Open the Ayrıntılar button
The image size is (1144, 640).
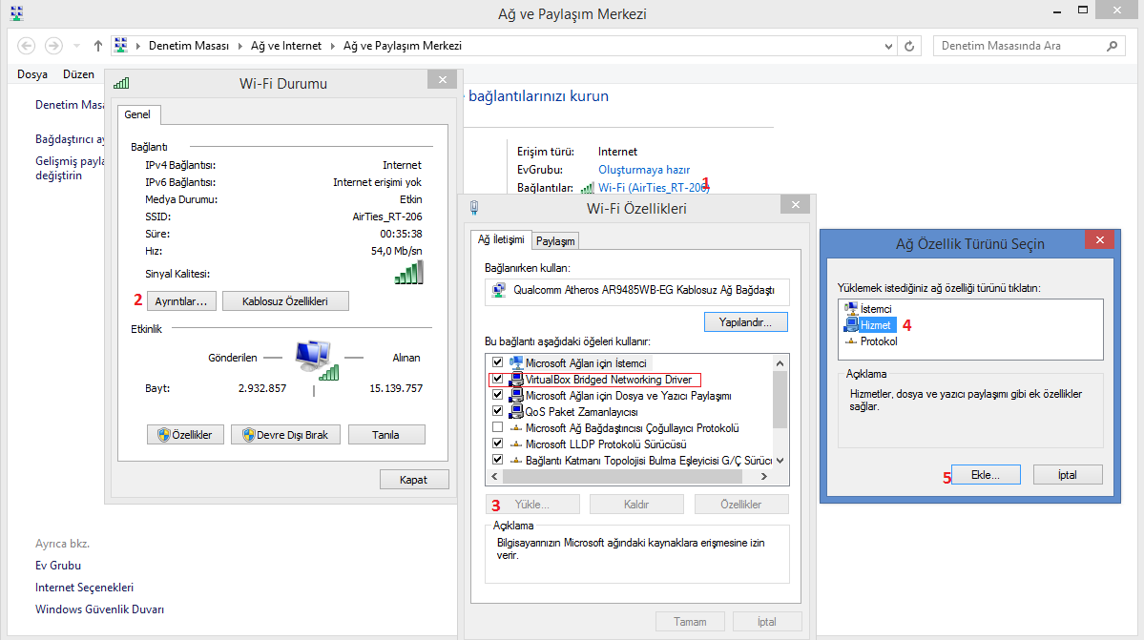[x=181, y=300]
